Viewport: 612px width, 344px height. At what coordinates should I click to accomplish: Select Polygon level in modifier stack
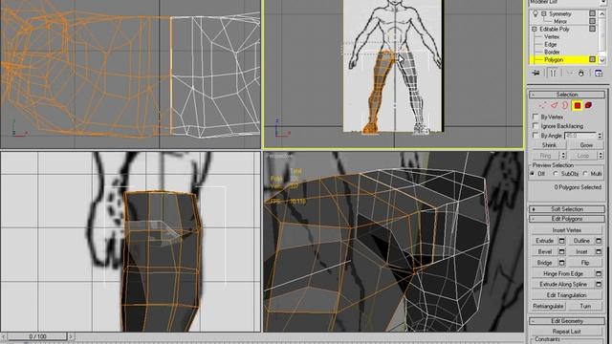(554, 59)
